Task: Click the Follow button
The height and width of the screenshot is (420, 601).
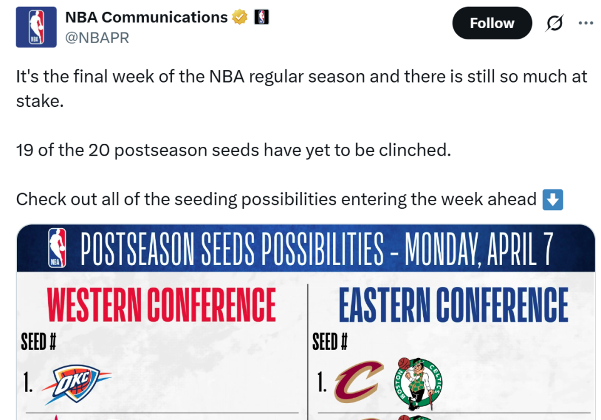Action: (x=491, y=24)
